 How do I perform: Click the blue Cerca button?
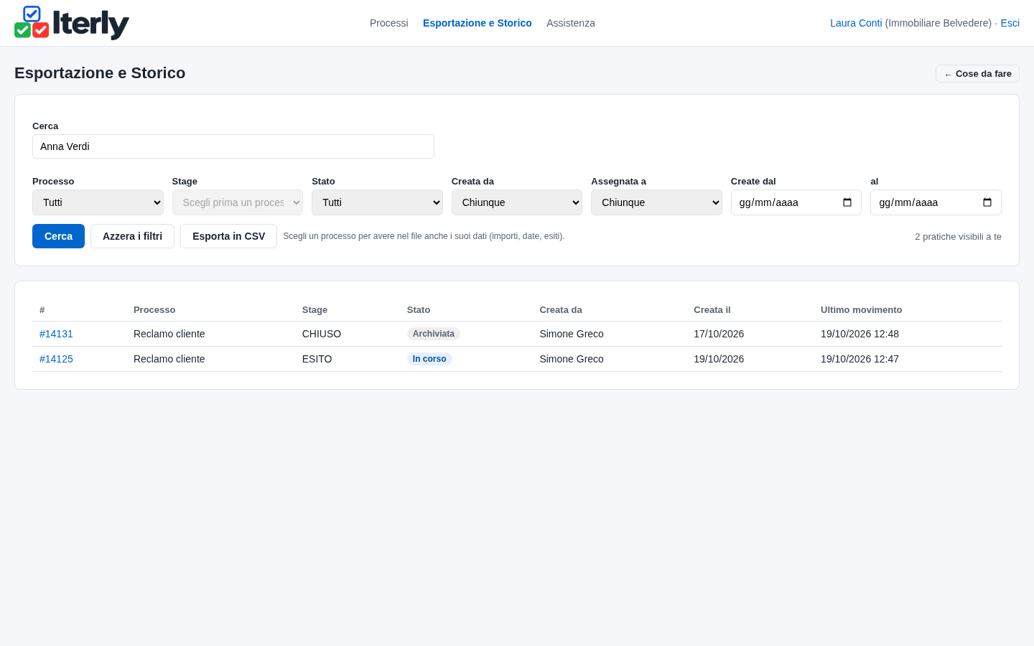(58, 236)
